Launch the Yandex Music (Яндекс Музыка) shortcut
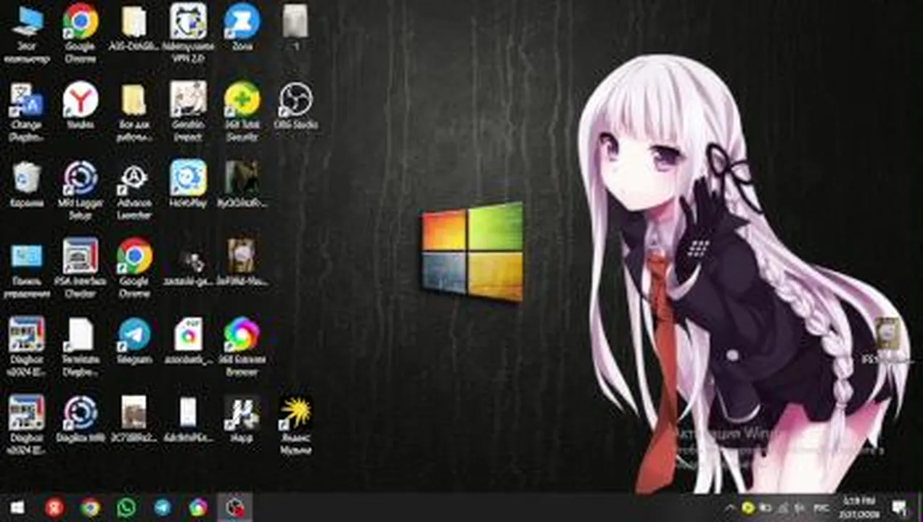Image resolution: width=923 pixels, height=522 pixels. (295, 425)
